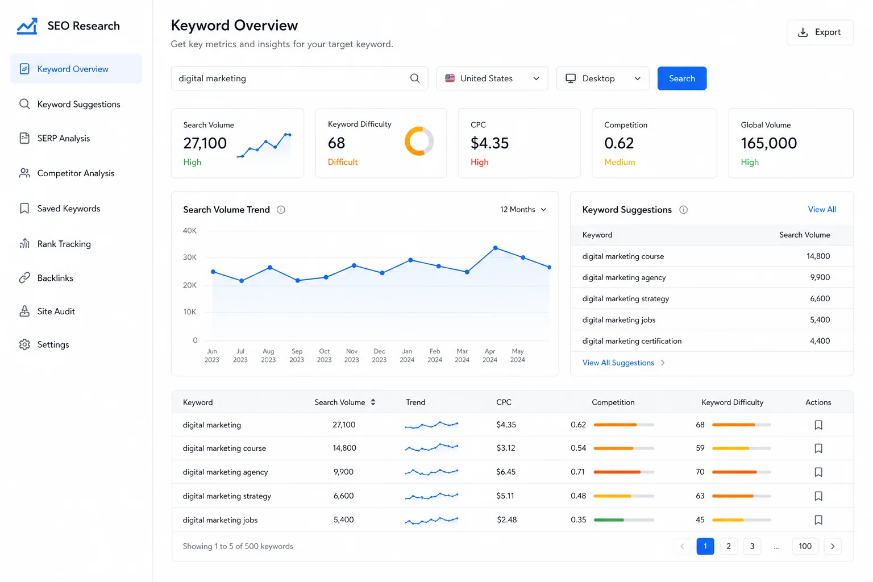Go to page 100 of keywords
Screen dimensions: 873x582
pos(805,546)
